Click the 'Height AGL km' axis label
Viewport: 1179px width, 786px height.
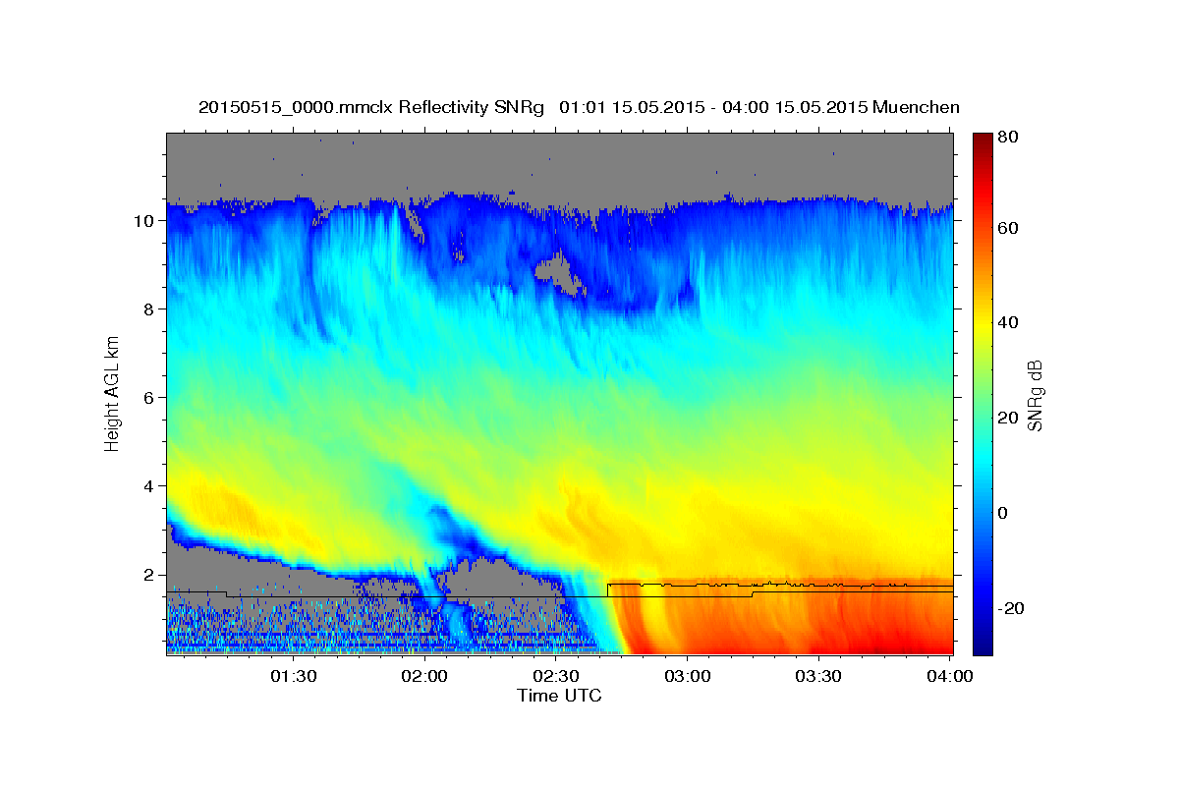pos(113,392)
